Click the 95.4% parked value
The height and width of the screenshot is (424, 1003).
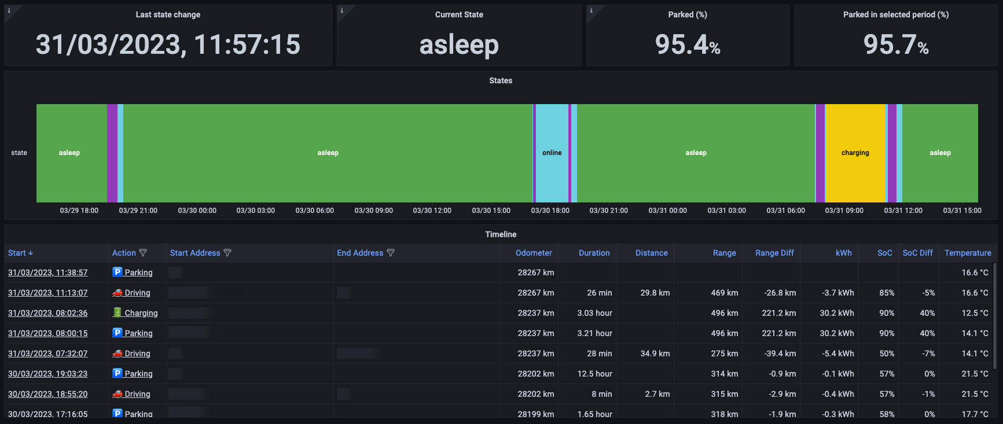[x=688, y=45]
